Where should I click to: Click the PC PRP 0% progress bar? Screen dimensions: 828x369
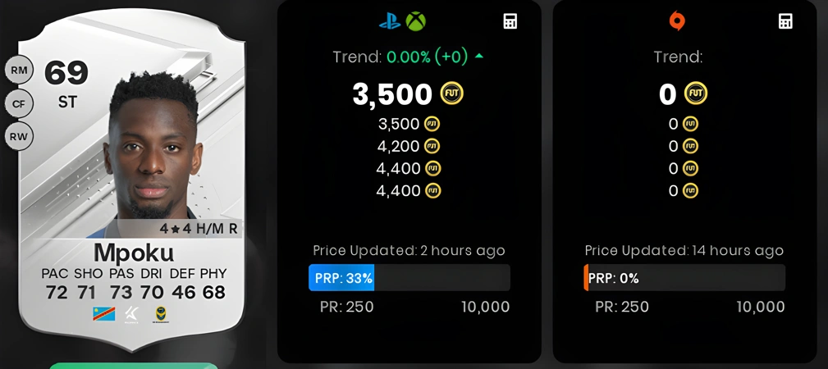(684, 278)
